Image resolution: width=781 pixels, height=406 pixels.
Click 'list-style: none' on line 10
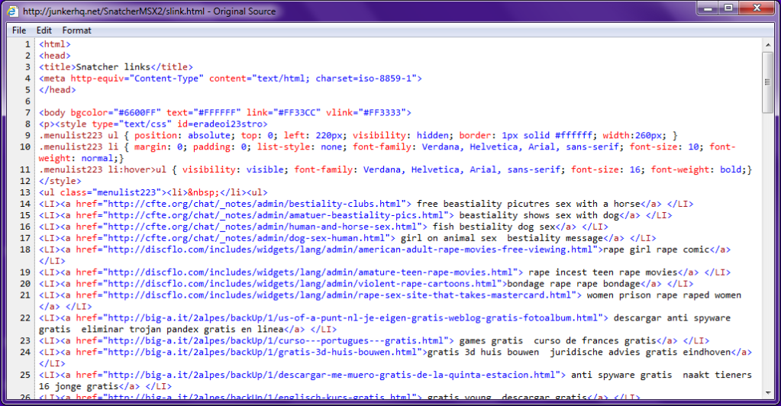coord(300,147)
